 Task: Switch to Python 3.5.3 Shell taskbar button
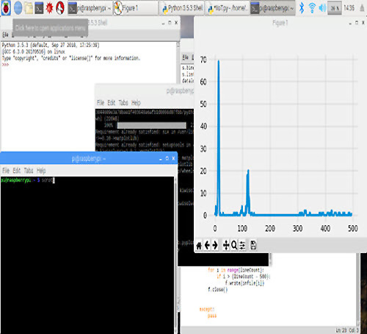pos(182,8)
